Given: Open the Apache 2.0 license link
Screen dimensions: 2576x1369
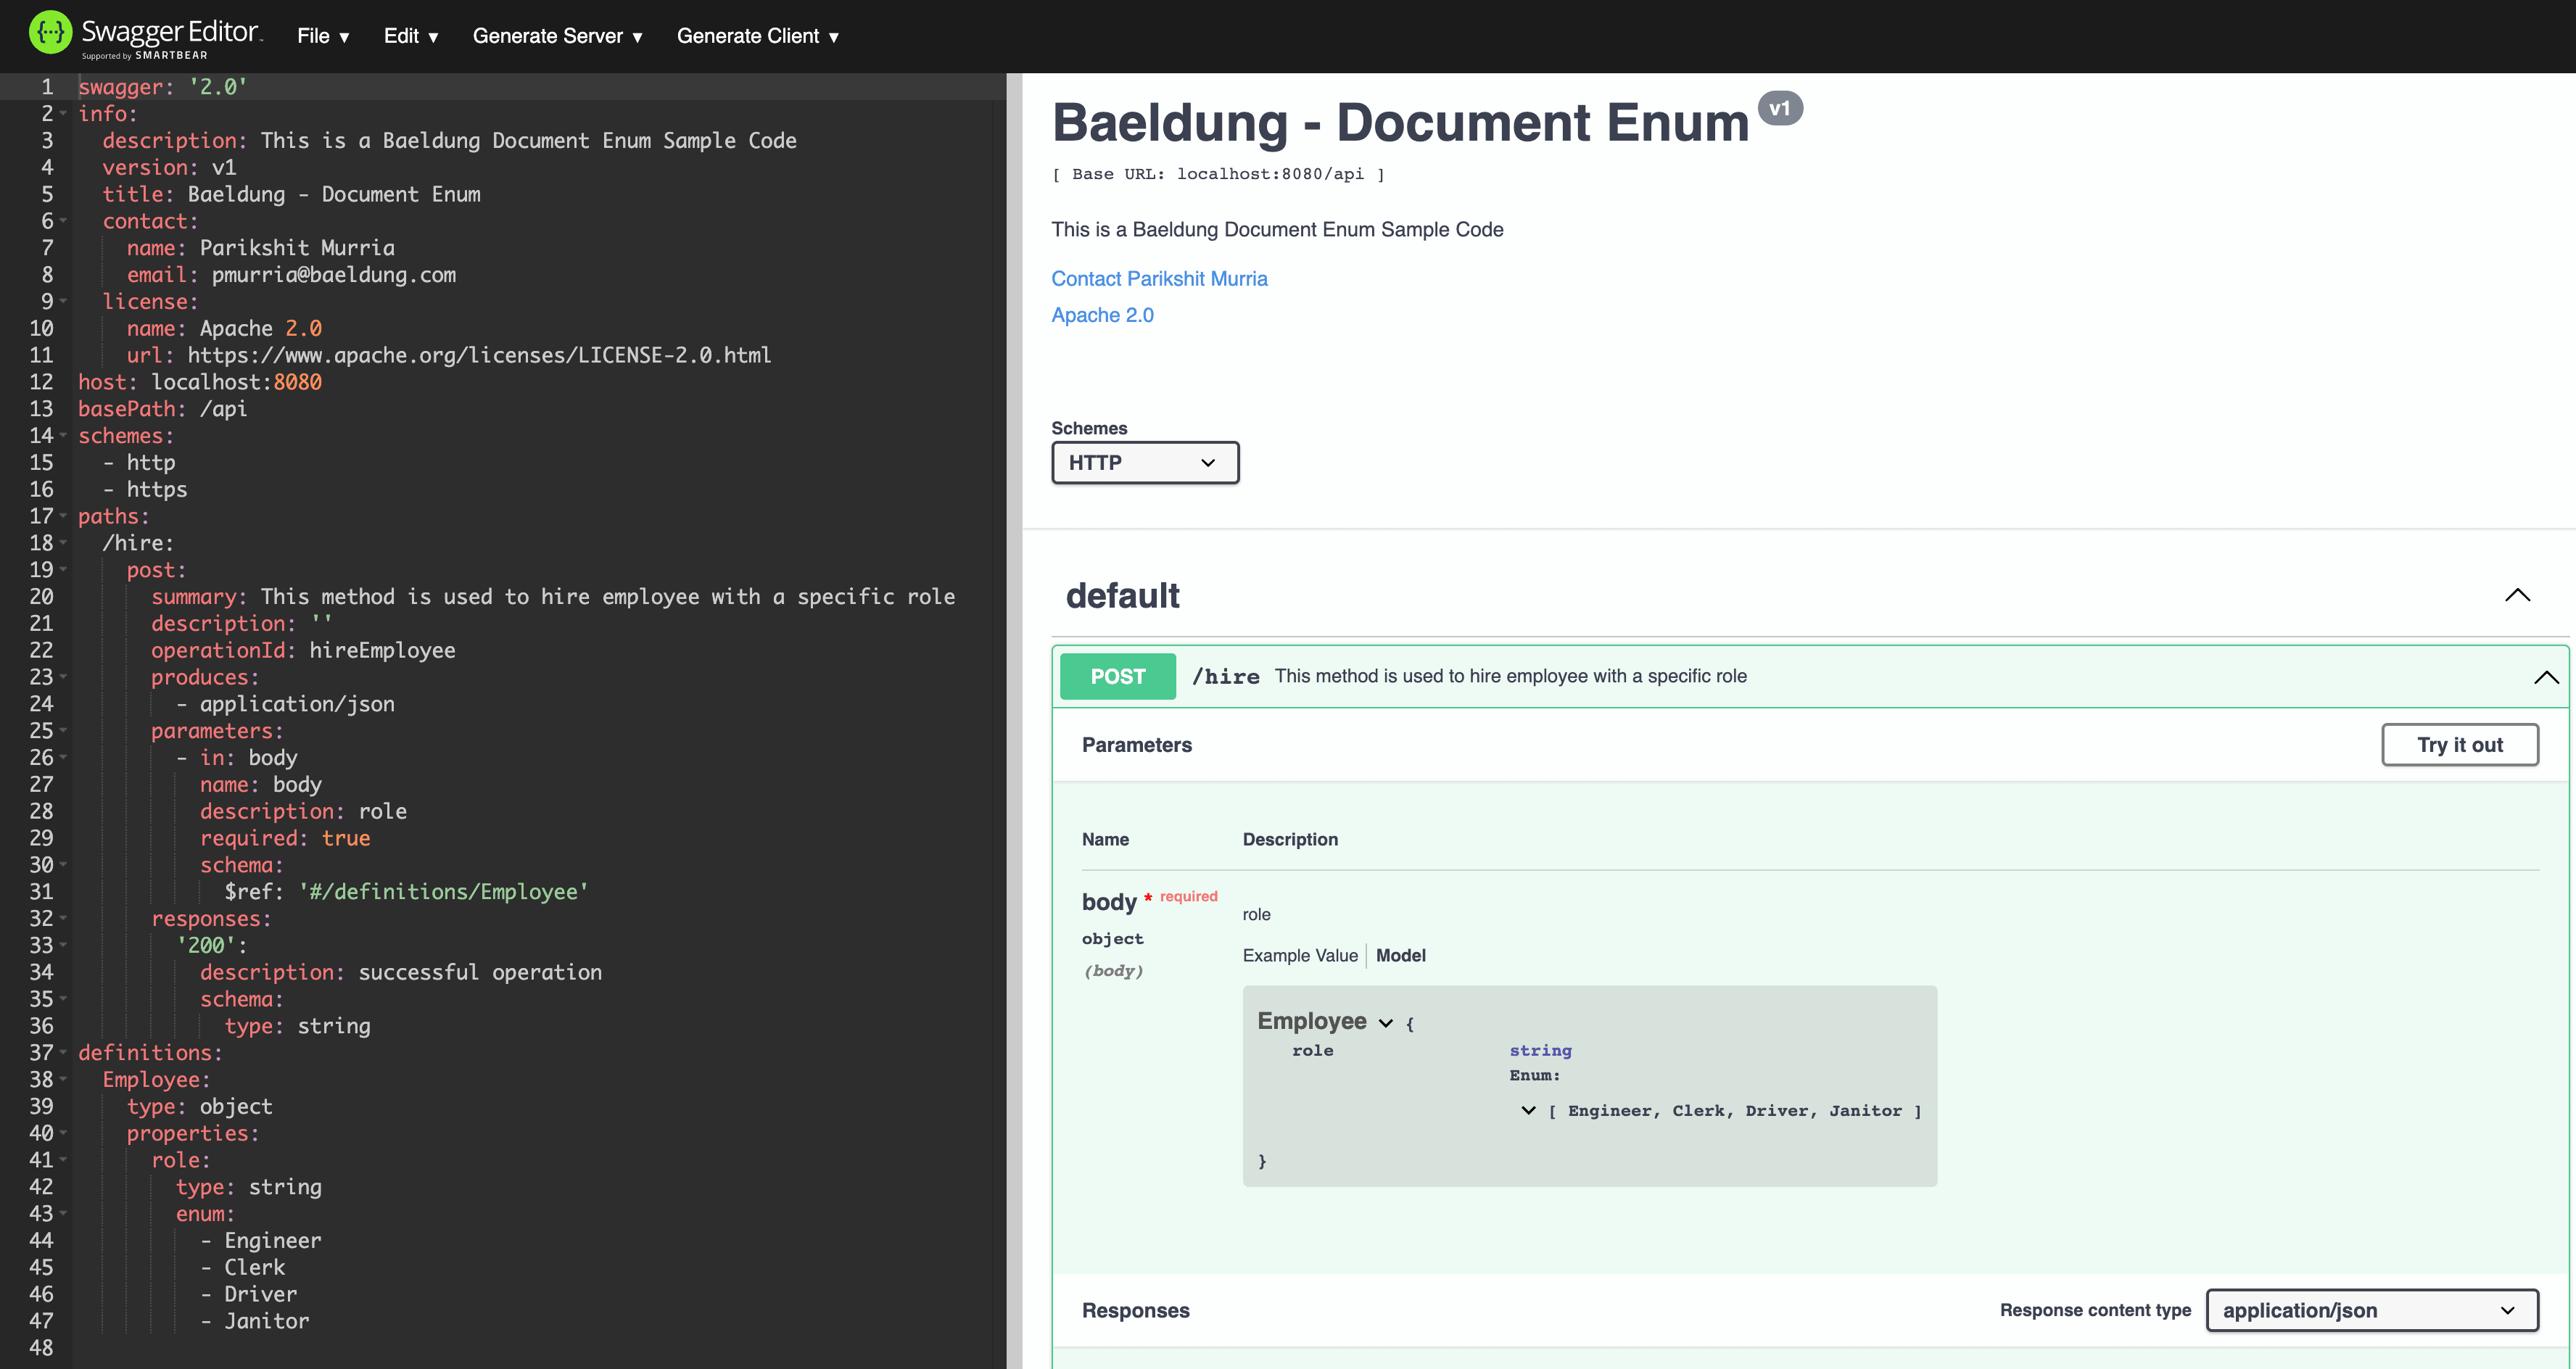Looking at the screenshot, I should pyautogui.click(x=1102, y=315).
